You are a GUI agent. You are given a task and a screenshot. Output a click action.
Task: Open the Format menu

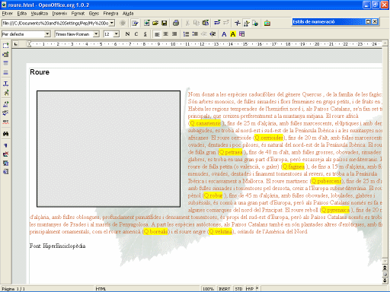(78, 14)
